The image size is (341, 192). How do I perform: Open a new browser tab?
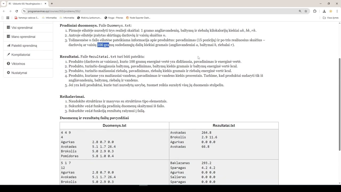52,3
